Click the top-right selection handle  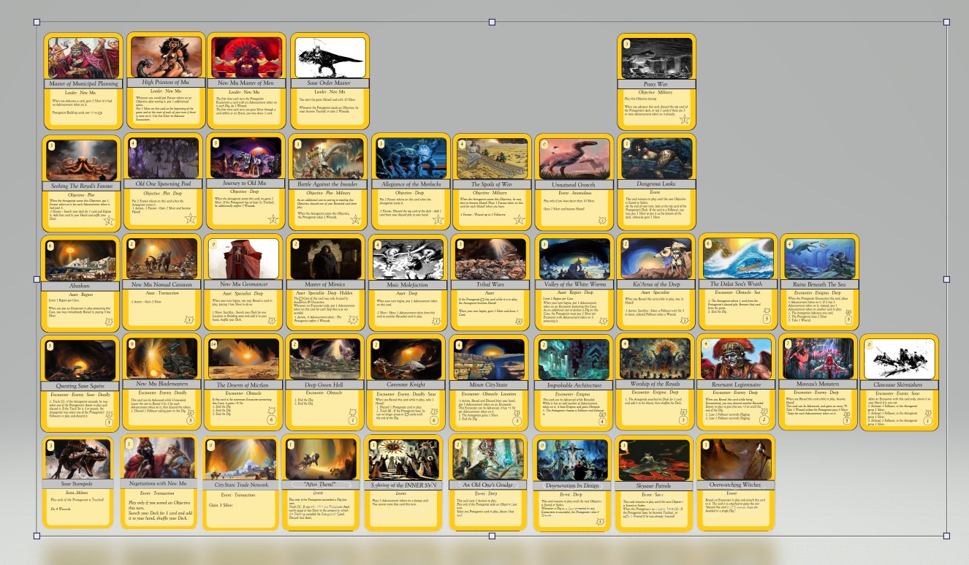[947, 23]
